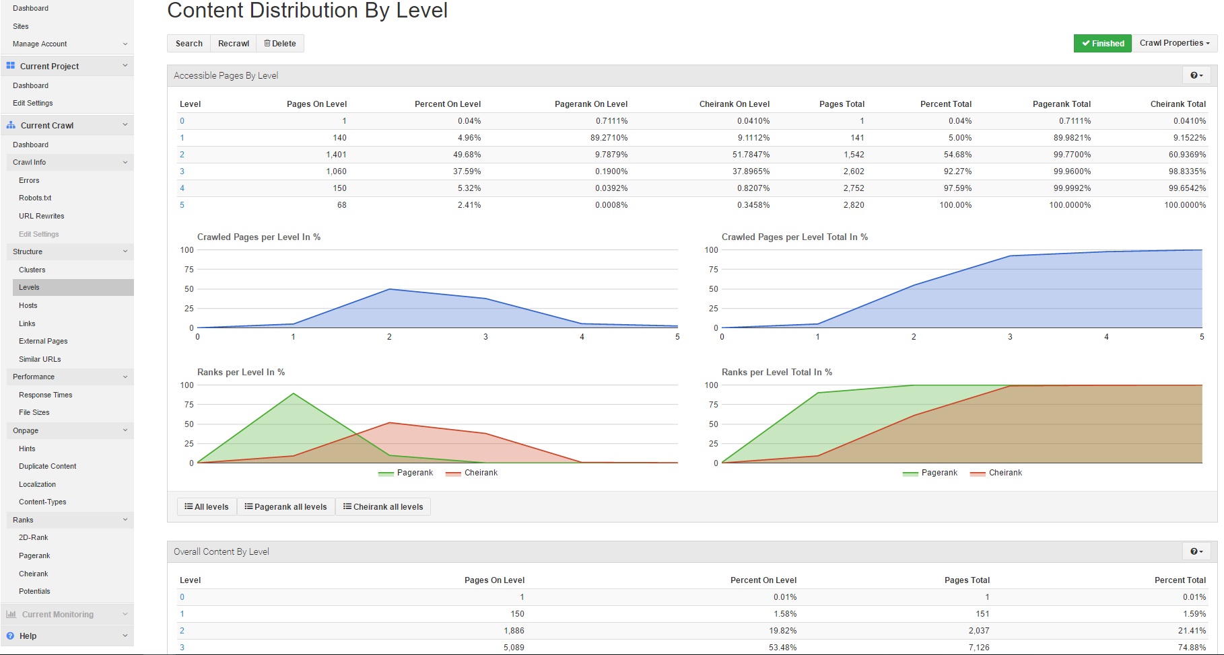Image resolution: width=1224 pixels, height=655 pixels.
Task: Expand the Current Monitoring section chevron
Action: 125,614
